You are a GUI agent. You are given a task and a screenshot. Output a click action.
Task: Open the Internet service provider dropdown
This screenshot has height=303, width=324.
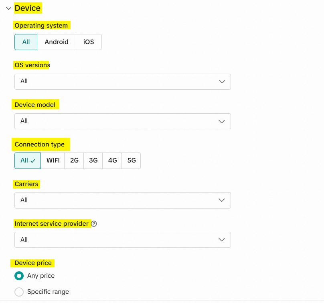[122, 240]
